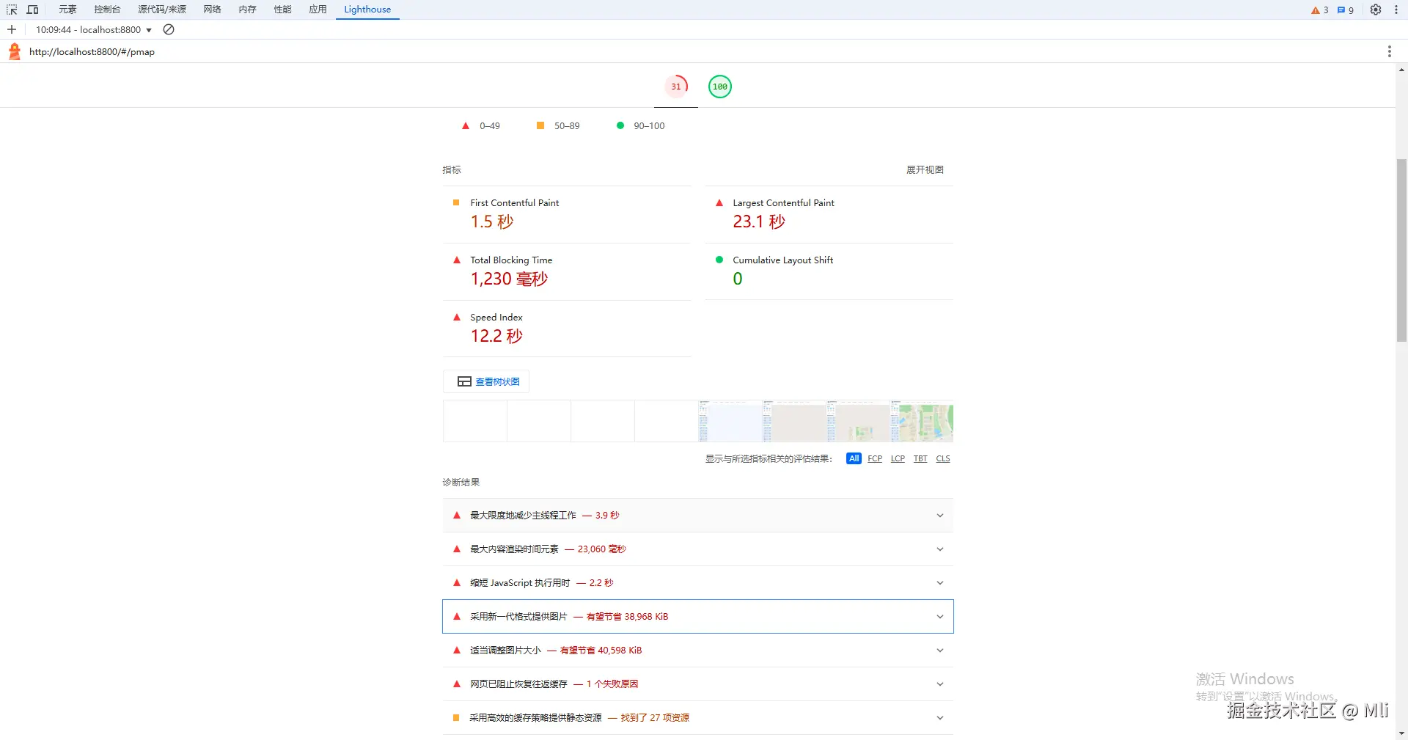Switch to the 控制台 tab
This screenshot has height=740, width=1408.
[x=107, y=10]
